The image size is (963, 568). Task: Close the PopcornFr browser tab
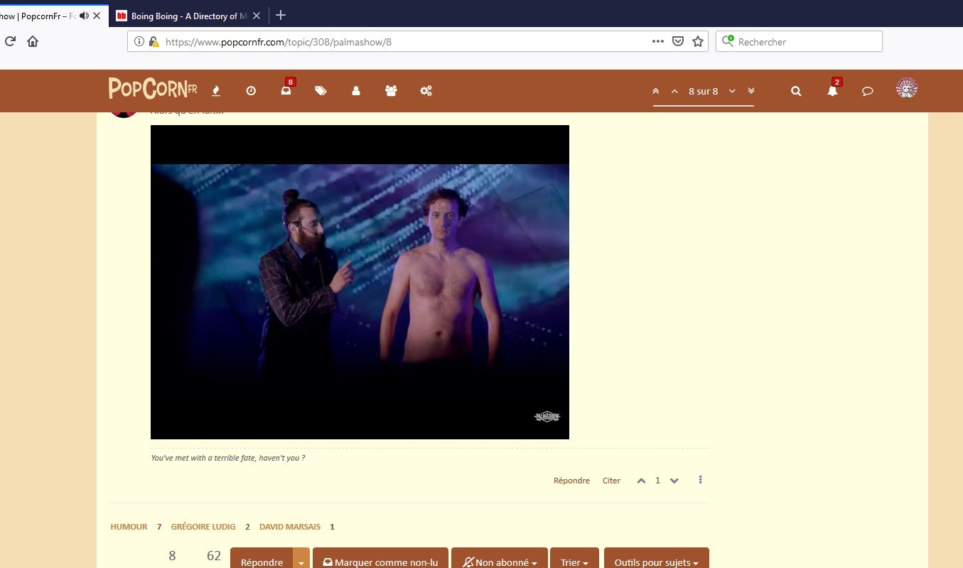pos(97,16)
